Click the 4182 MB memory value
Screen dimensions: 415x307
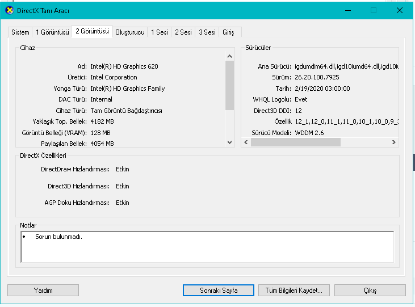pos(102,122)
